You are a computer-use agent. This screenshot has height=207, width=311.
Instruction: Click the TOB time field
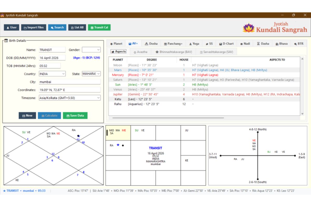point(50,66)
